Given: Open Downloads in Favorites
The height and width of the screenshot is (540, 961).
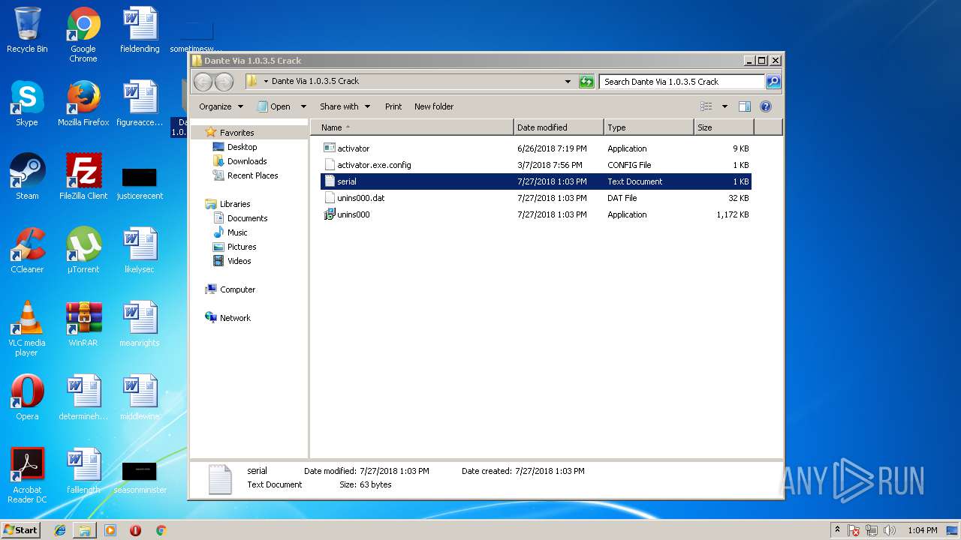Looking at the screenshot, I should click(x=240, y=161).
